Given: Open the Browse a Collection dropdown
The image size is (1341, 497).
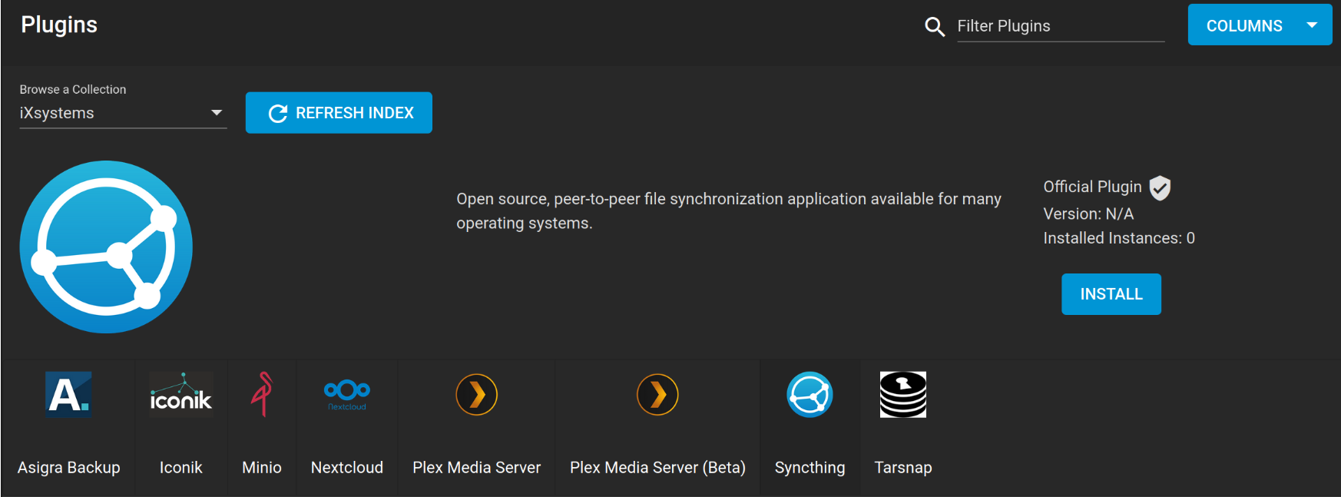Looking at the screenshot, I should point(123,113).
